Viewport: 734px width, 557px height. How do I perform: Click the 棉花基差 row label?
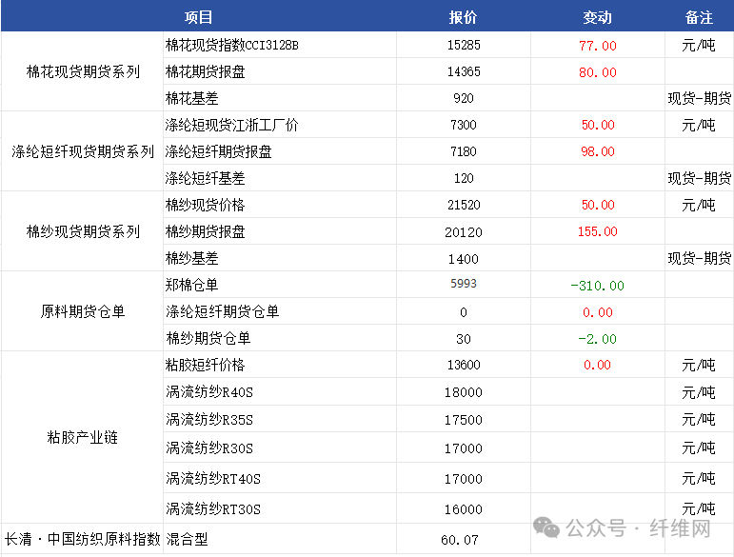coord(192,98)
